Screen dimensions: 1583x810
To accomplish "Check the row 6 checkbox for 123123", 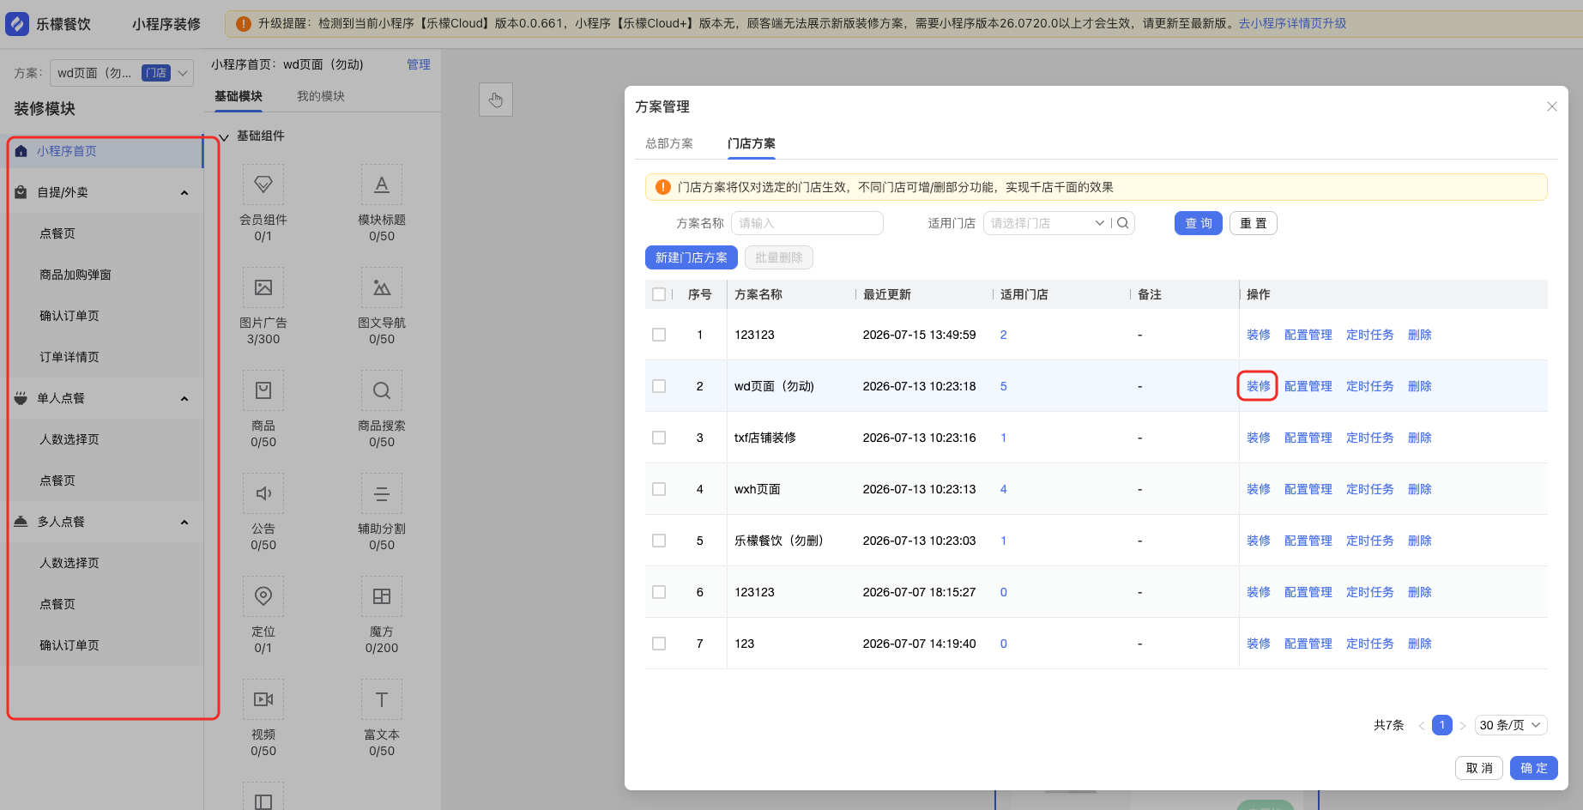I will (x=659, y=592).
